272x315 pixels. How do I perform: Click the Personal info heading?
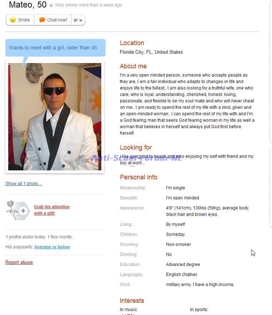click(x=139, y=177)
